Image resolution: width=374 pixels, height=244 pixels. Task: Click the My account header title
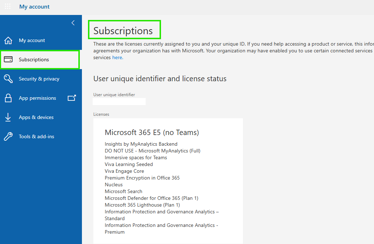tap(34, 7)
